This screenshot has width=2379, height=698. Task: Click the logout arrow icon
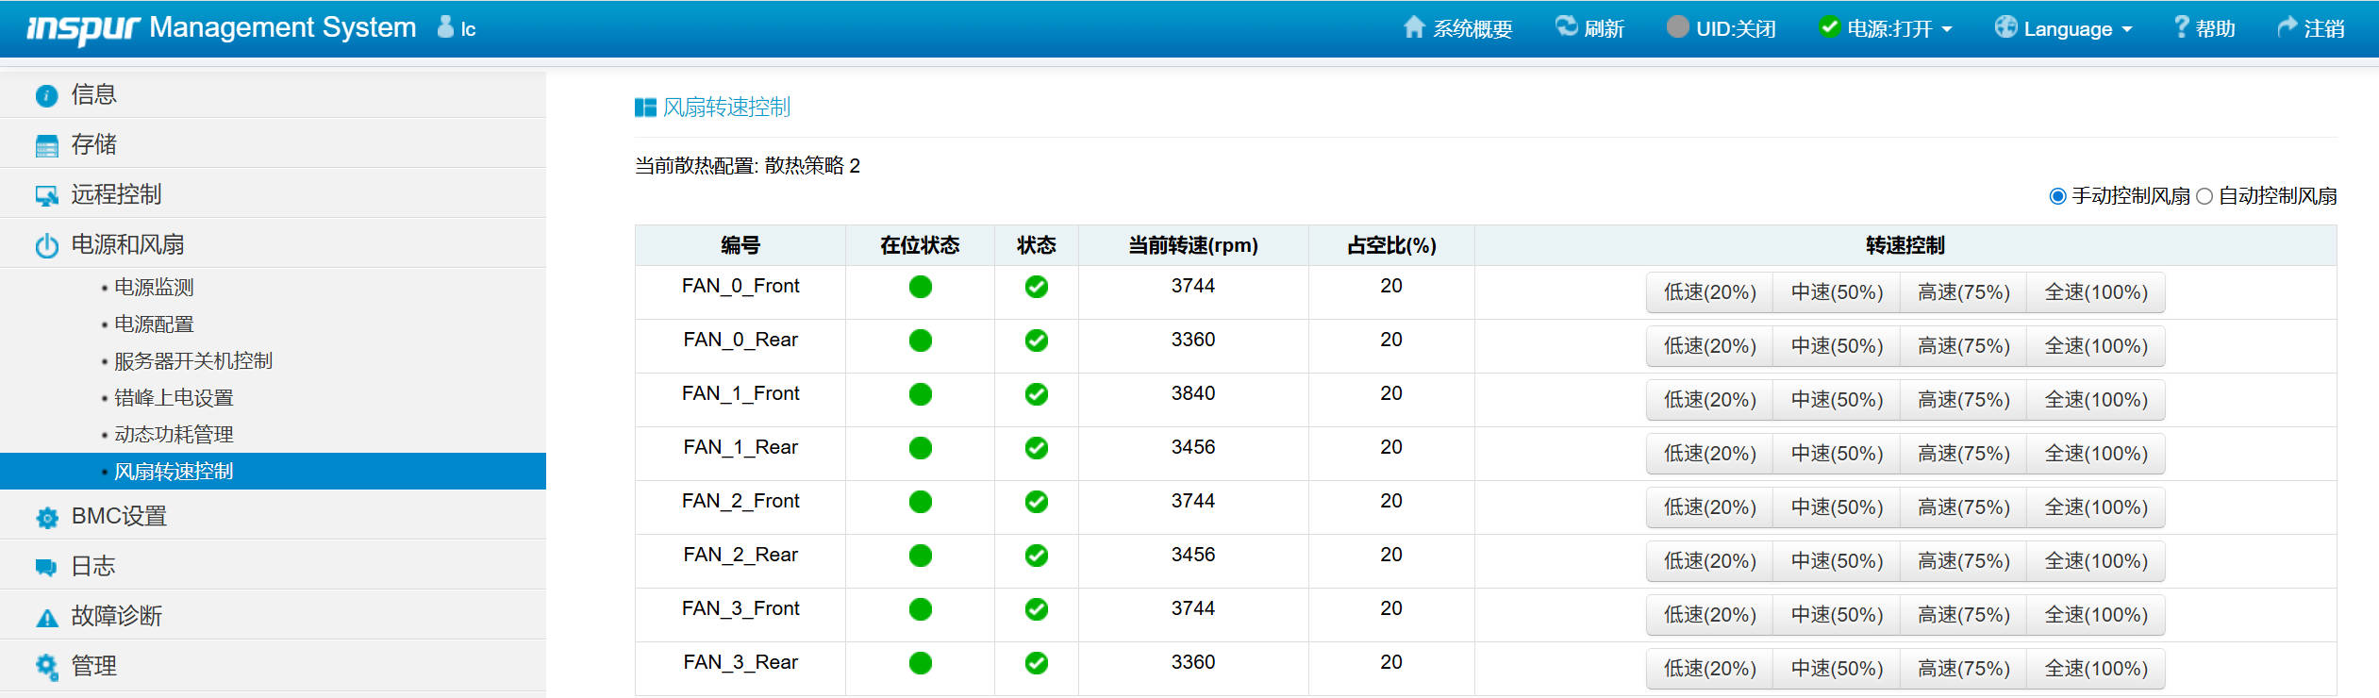pos(2287,27)
